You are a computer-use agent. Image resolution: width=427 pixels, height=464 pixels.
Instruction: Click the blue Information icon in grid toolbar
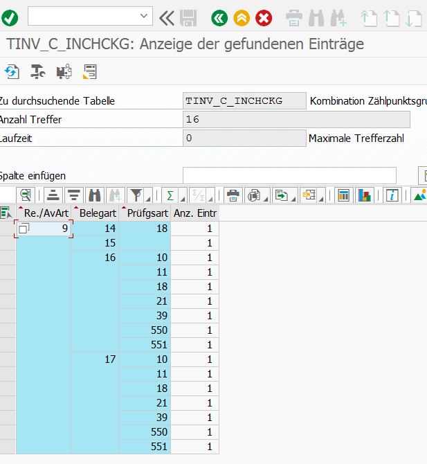[x=392, y=195]
